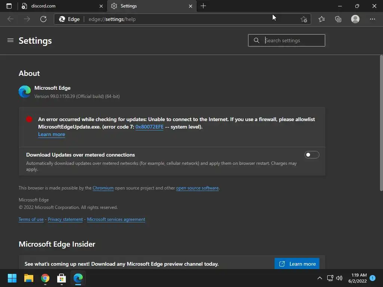This screenshot has width=383, height=287.
Task: Toggle Download Updates over metered connections
Action: pos(312,155)
